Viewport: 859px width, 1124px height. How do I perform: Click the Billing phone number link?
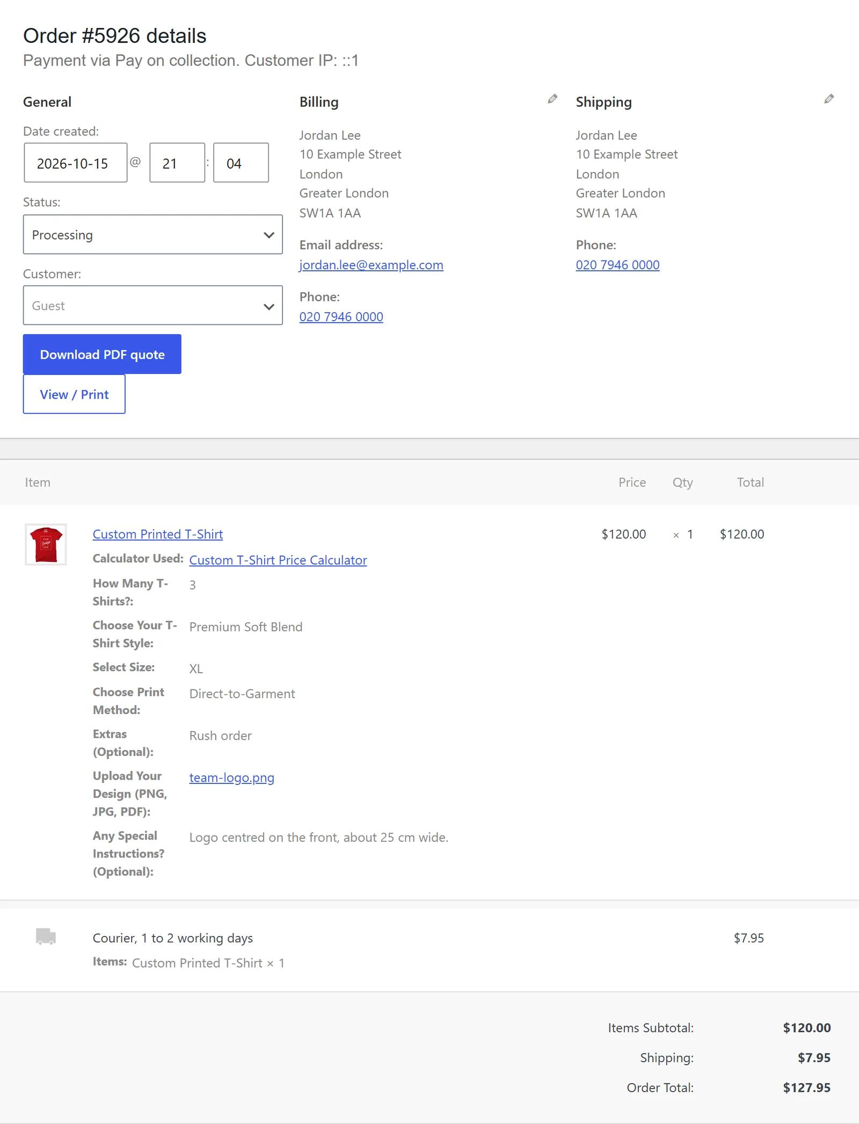pos(341,317)
